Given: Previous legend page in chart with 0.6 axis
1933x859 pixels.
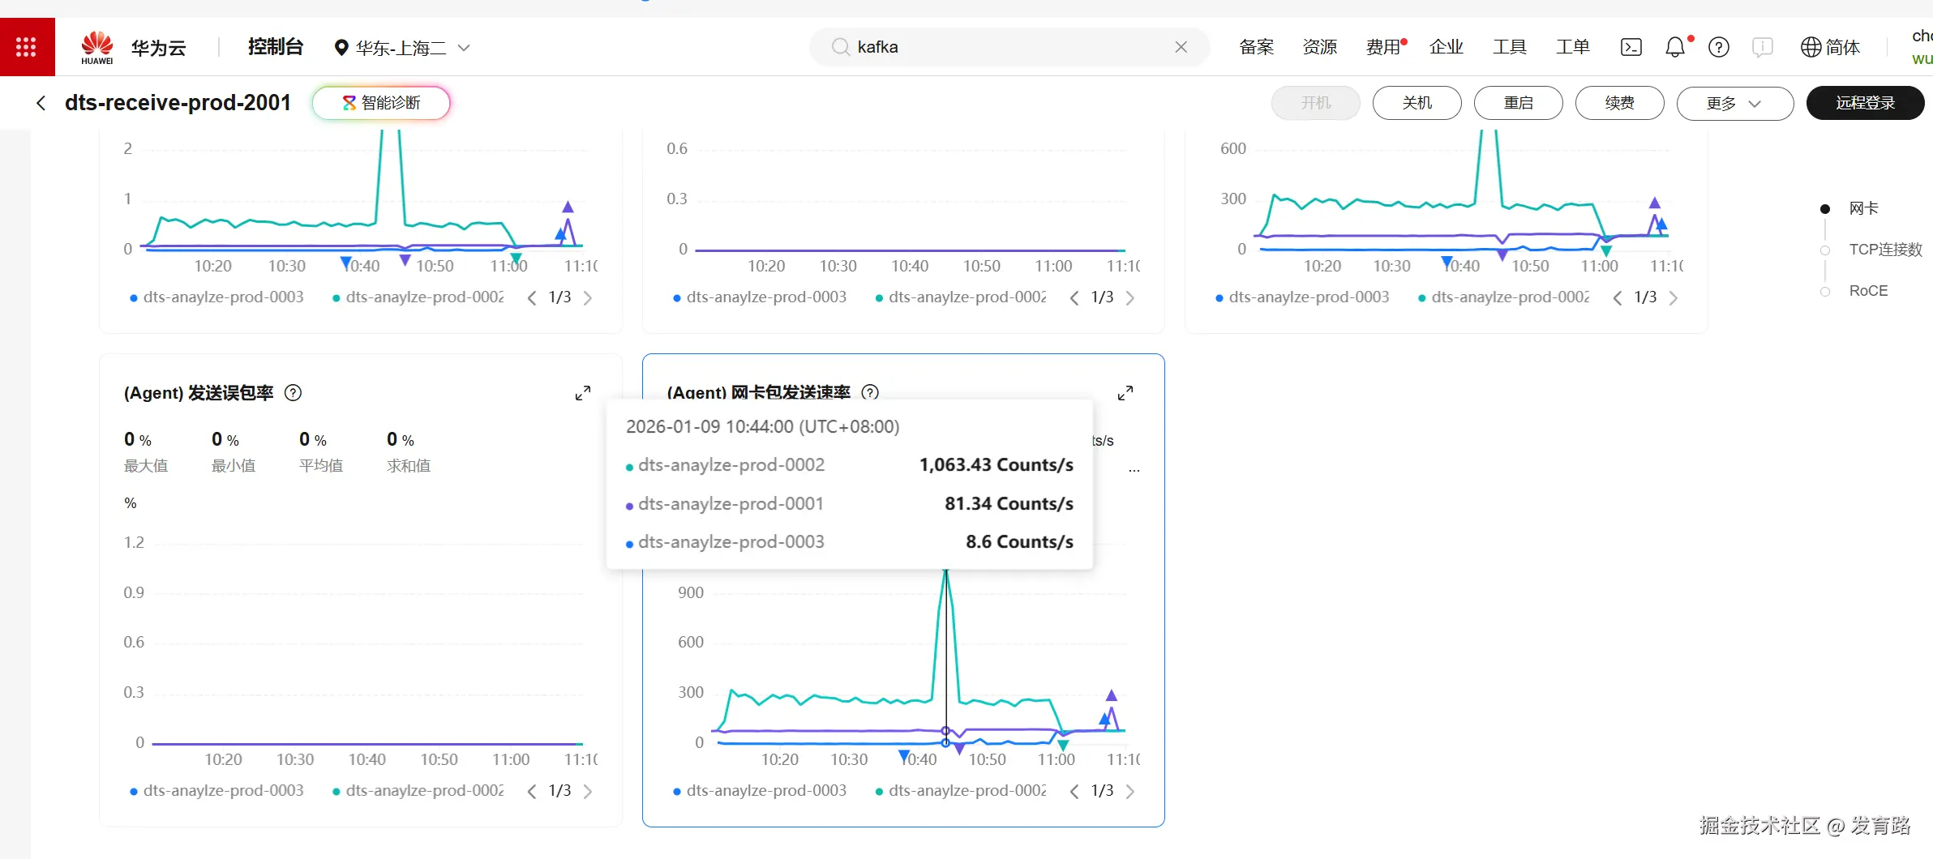Looking at the screenshot, I should tap(1074, 297).
